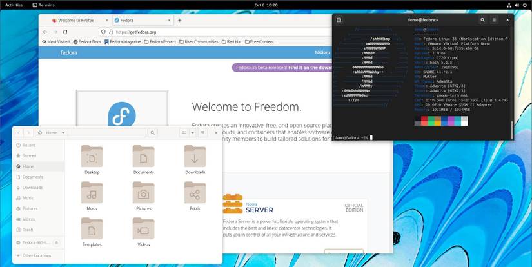Select Documents in Files sidebar
The width and height of the screenshot is (532, 267).
(x=38, y=177)
